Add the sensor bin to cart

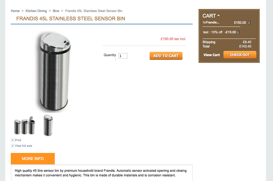point(166,56)
